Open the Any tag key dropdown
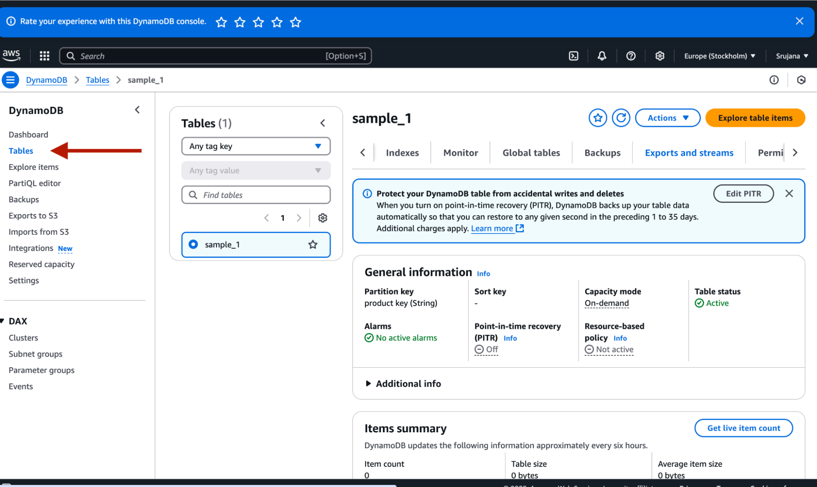This screenshot has width=817, height=487. coord(256,146)
